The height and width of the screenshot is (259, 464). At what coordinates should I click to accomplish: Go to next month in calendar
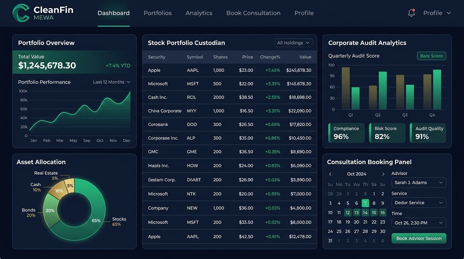(x=383, y=174)
